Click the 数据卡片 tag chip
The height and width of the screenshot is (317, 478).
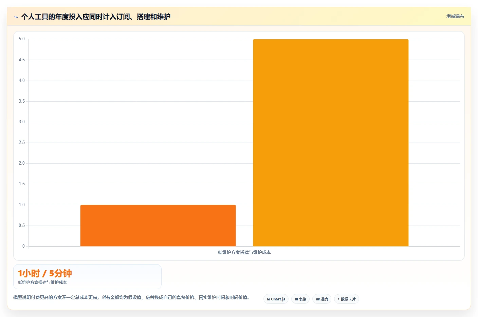[347, 299]
